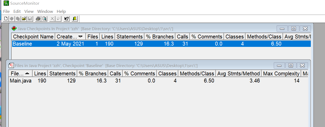Click the SourceMonitor app icon in title bar
Screen dimensions: 325x127
click(6, 3)
